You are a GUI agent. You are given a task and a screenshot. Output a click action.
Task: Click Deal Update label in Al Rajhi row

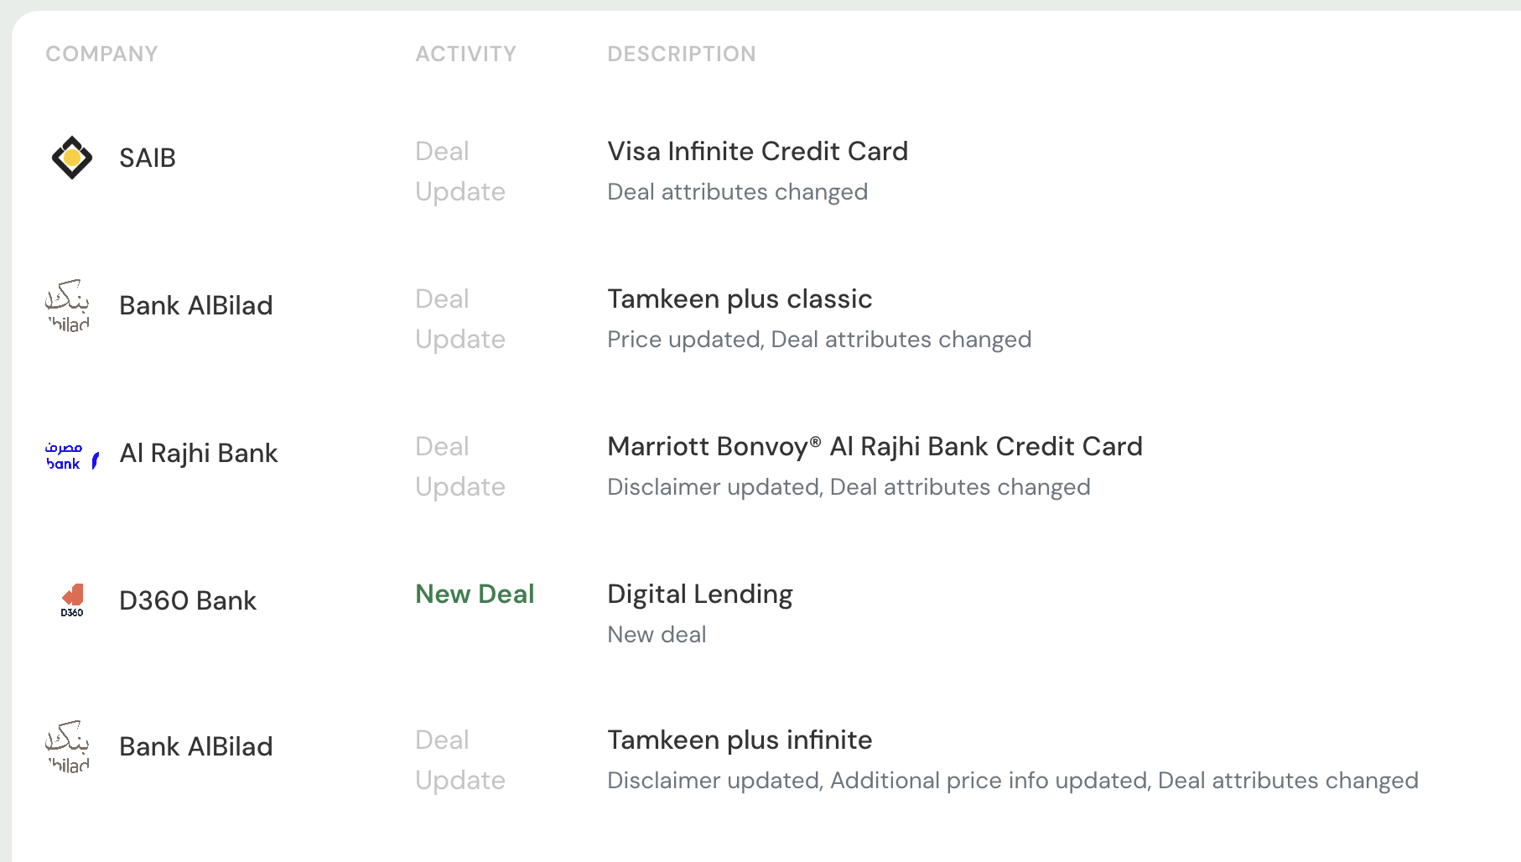pos(459,466)
